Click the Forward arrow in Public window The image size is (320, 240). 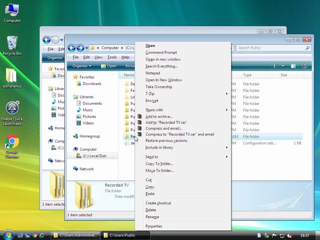[80, 48]
